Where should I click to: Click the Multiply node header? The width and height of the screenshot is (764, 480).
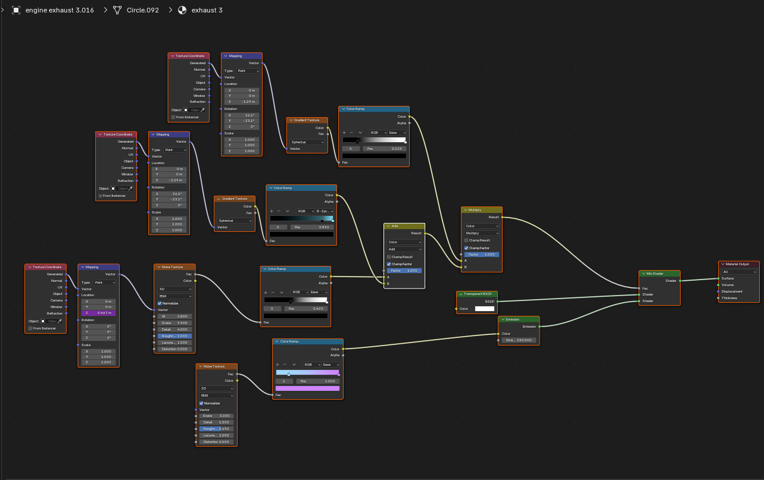482,210
